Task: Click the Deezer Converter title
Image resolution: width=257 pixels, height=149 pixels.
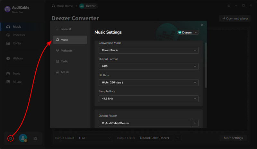Action: (75, 18)
